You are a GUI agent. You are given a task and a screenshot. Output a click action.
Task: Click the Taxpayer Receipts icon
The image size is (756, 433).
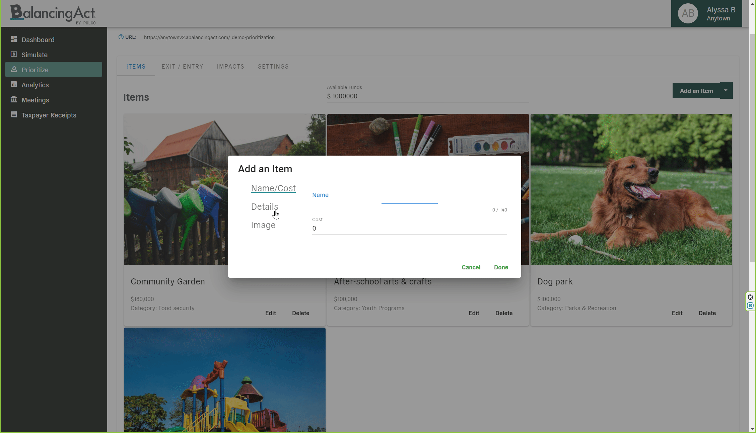(x=14, y=114)
